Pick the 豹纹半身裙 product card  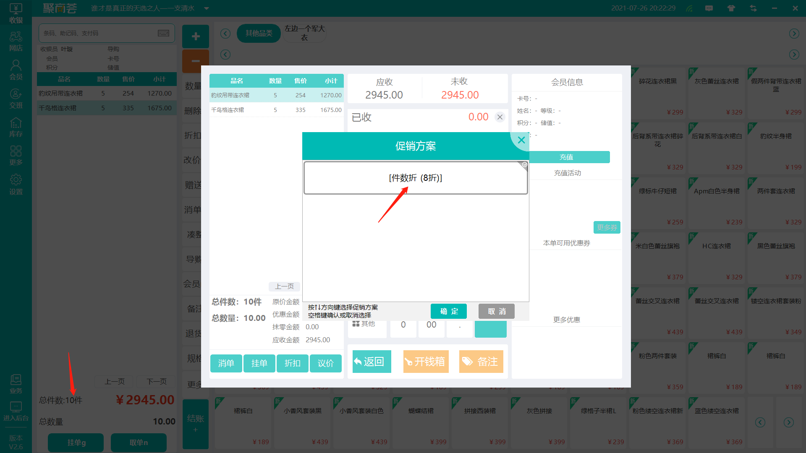[775, 148]
